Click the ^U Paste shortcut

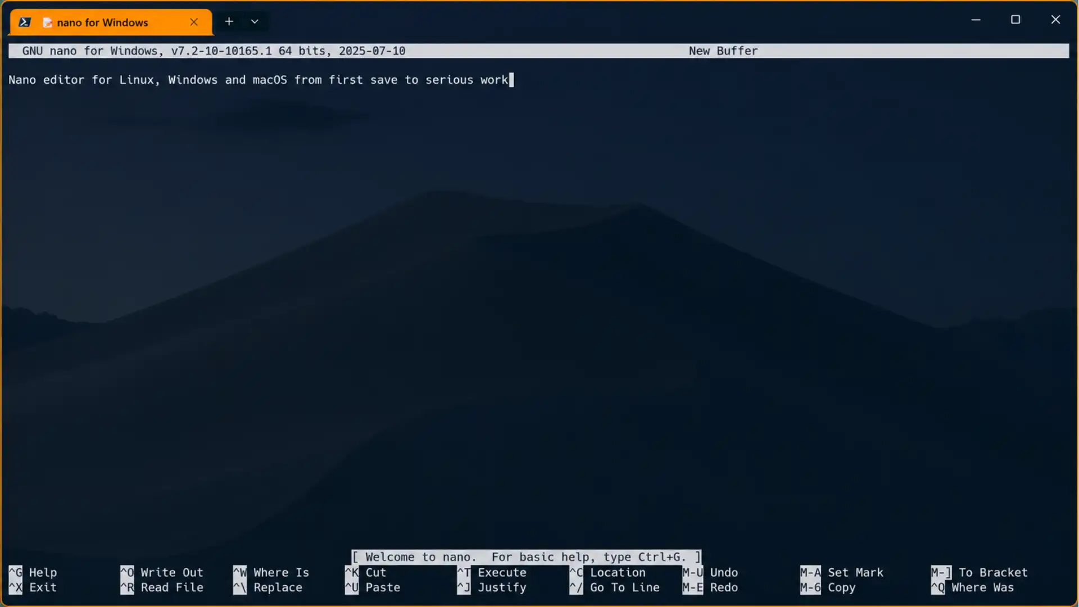373,587
